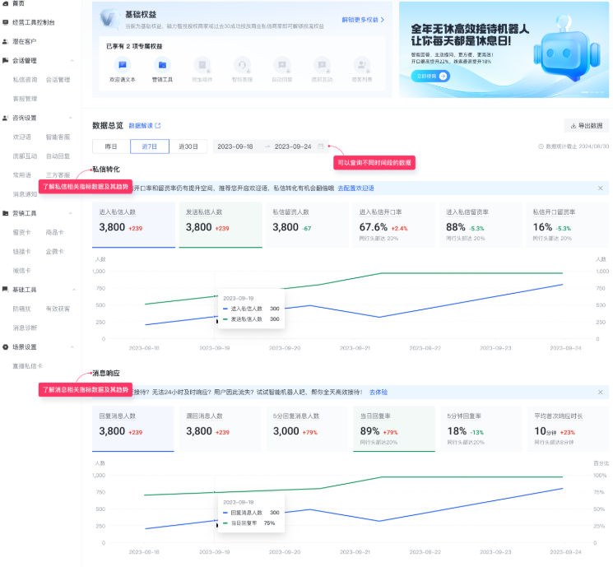Collapse the 场景设置 section chevron

(x=72, y=346)
